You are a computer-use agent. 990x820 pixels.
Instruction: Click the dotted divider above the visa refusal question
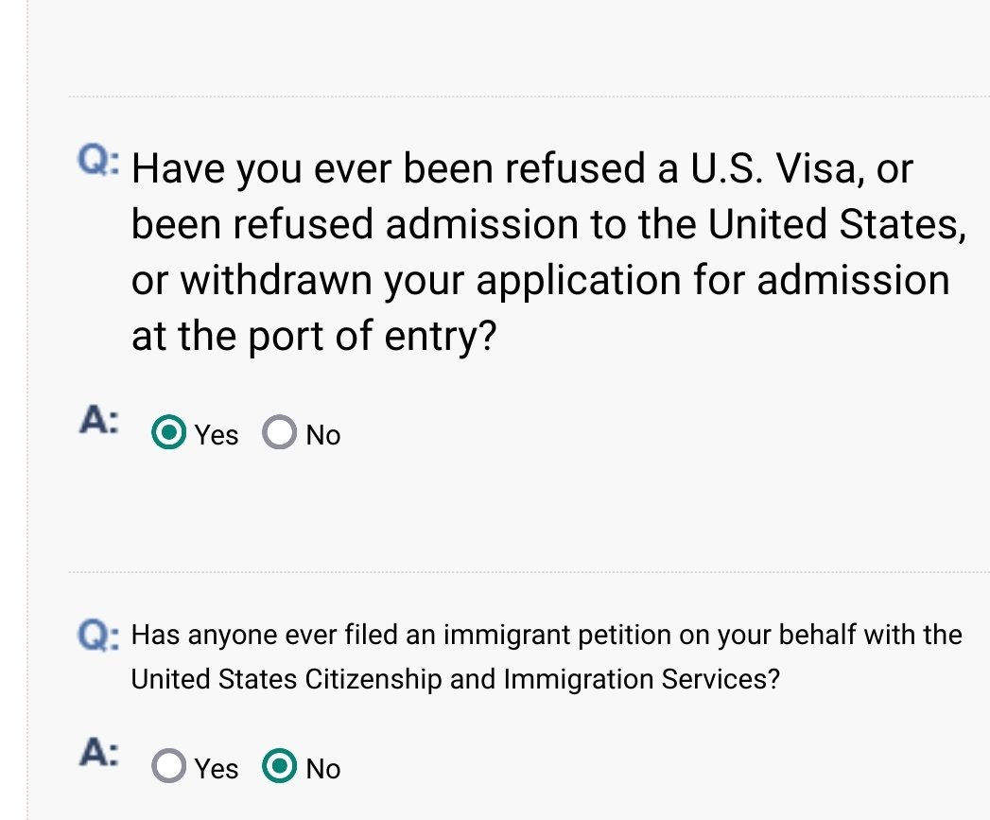click(530, 96)
